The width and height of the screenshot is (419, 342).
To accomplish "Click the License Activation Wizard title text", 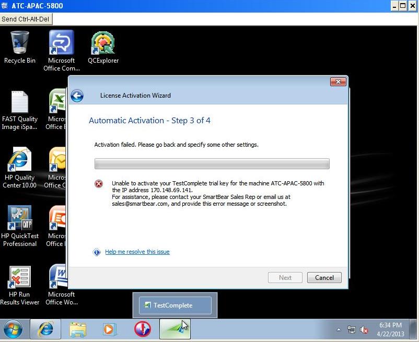I will 135,96.
